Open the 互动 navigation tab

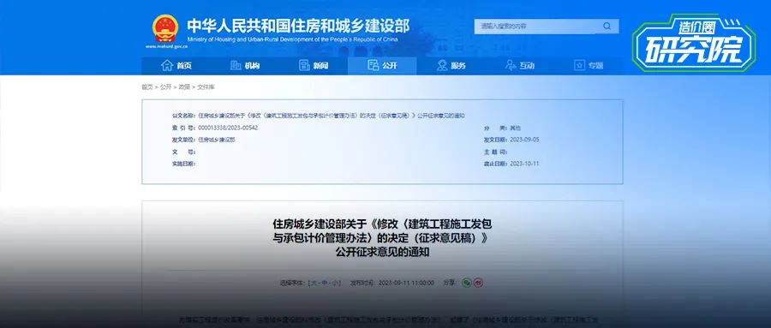click(x=520, y=65)
